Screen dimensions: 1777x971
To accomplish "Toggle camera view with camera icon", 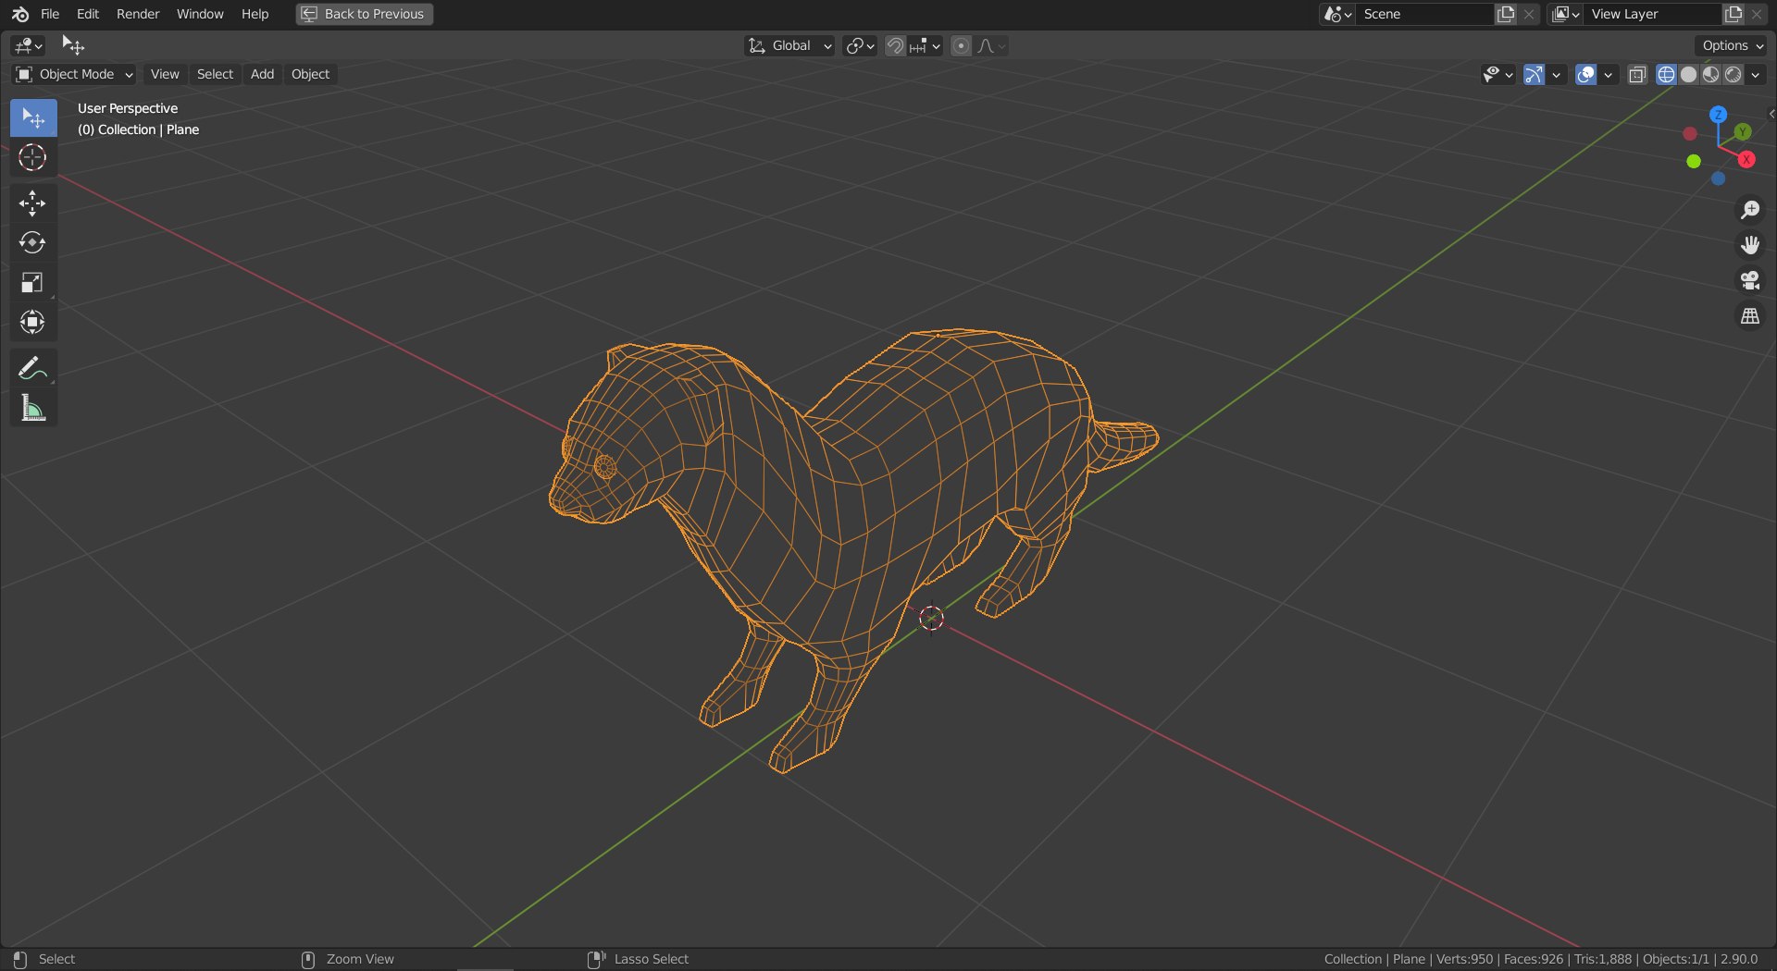I will coord(1750,280).
